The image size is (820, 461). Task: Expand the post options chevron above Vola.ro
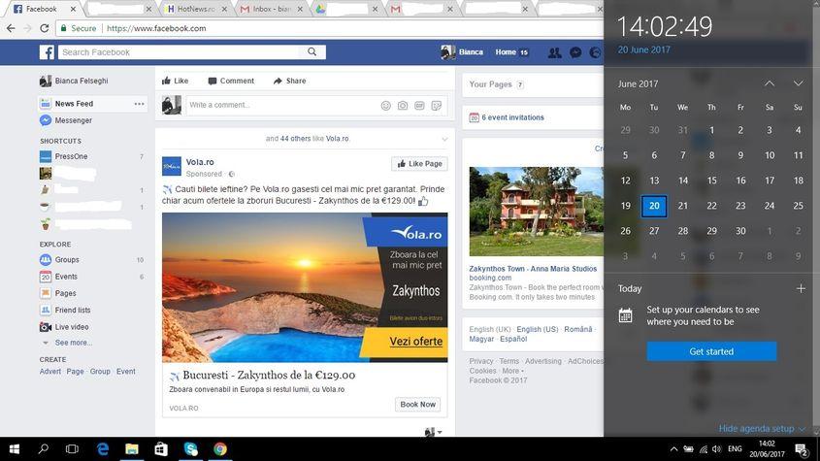pos(444,139)
